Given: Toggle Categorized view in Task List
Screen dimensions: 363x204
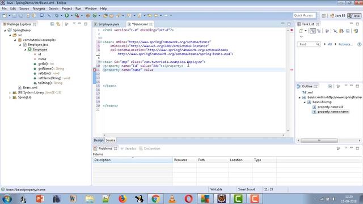Looking at the screenshot, I should (313, 31).
